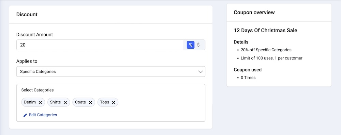Remove the Shirts category with its X
The width and height of the screenshot is (341, 135).
click(x=65, y=102)
